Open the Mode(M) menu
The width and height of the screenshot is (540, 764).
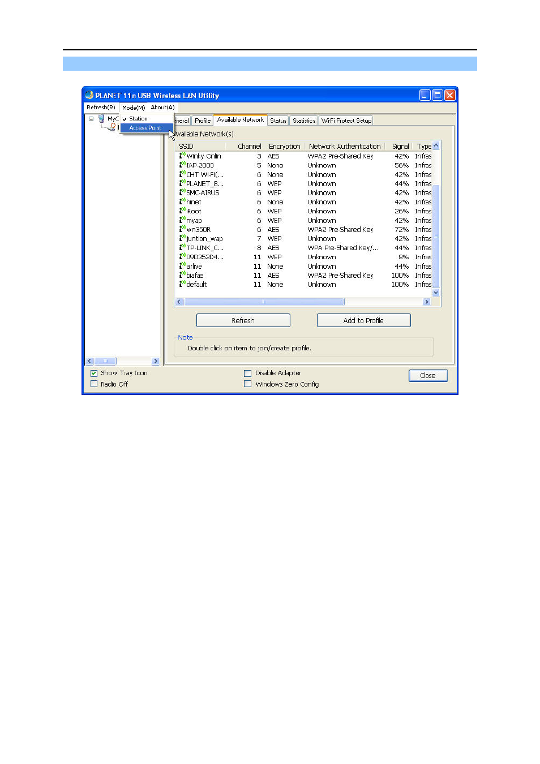tap(134, 108)
